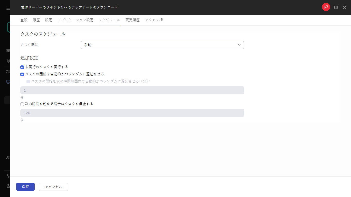The height and width of the screenshot is (197, 351).
Task: Open the account person icon at the sidebar bottom
Action: pyautogui.click(x=7, y=185)
